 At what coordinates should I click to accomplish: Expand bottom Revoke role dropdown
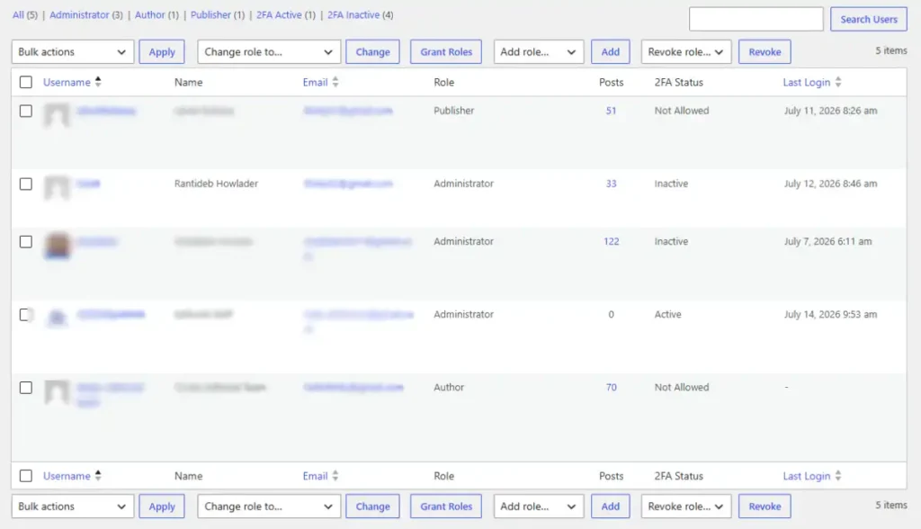click(686, 507)
